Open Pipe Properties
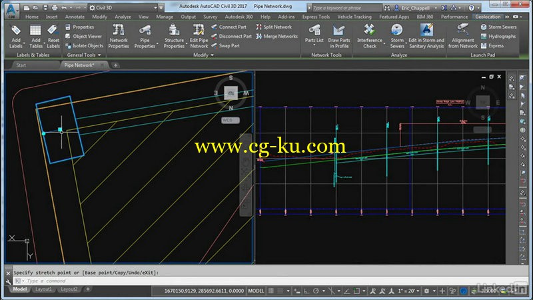The height and width of the screenshot is (300, 533). click(145, 37)
